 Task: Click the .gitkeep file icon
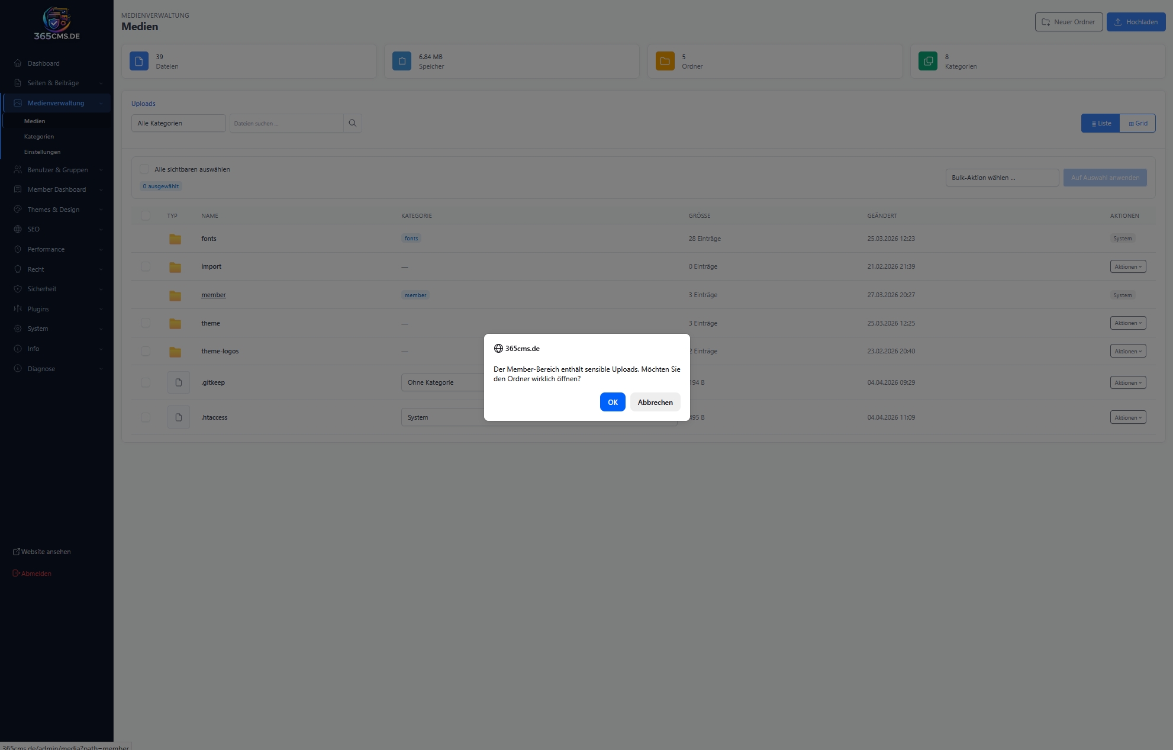tap(178, 383)
